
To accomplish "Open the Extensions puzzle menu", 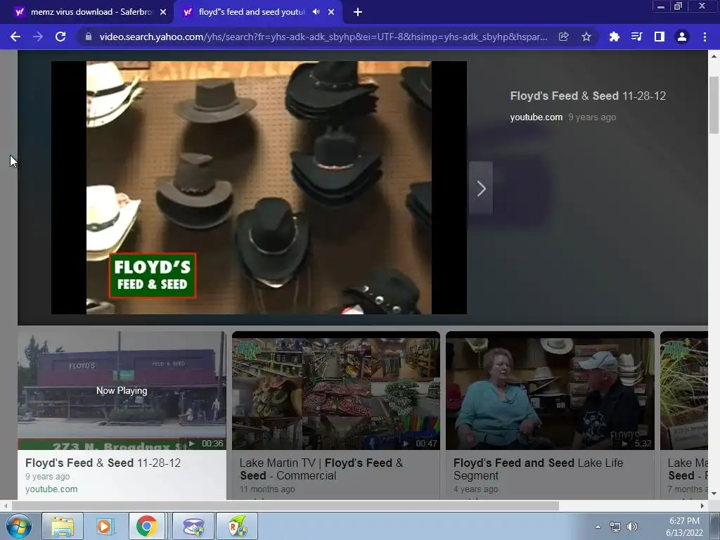I will point(614,37).
